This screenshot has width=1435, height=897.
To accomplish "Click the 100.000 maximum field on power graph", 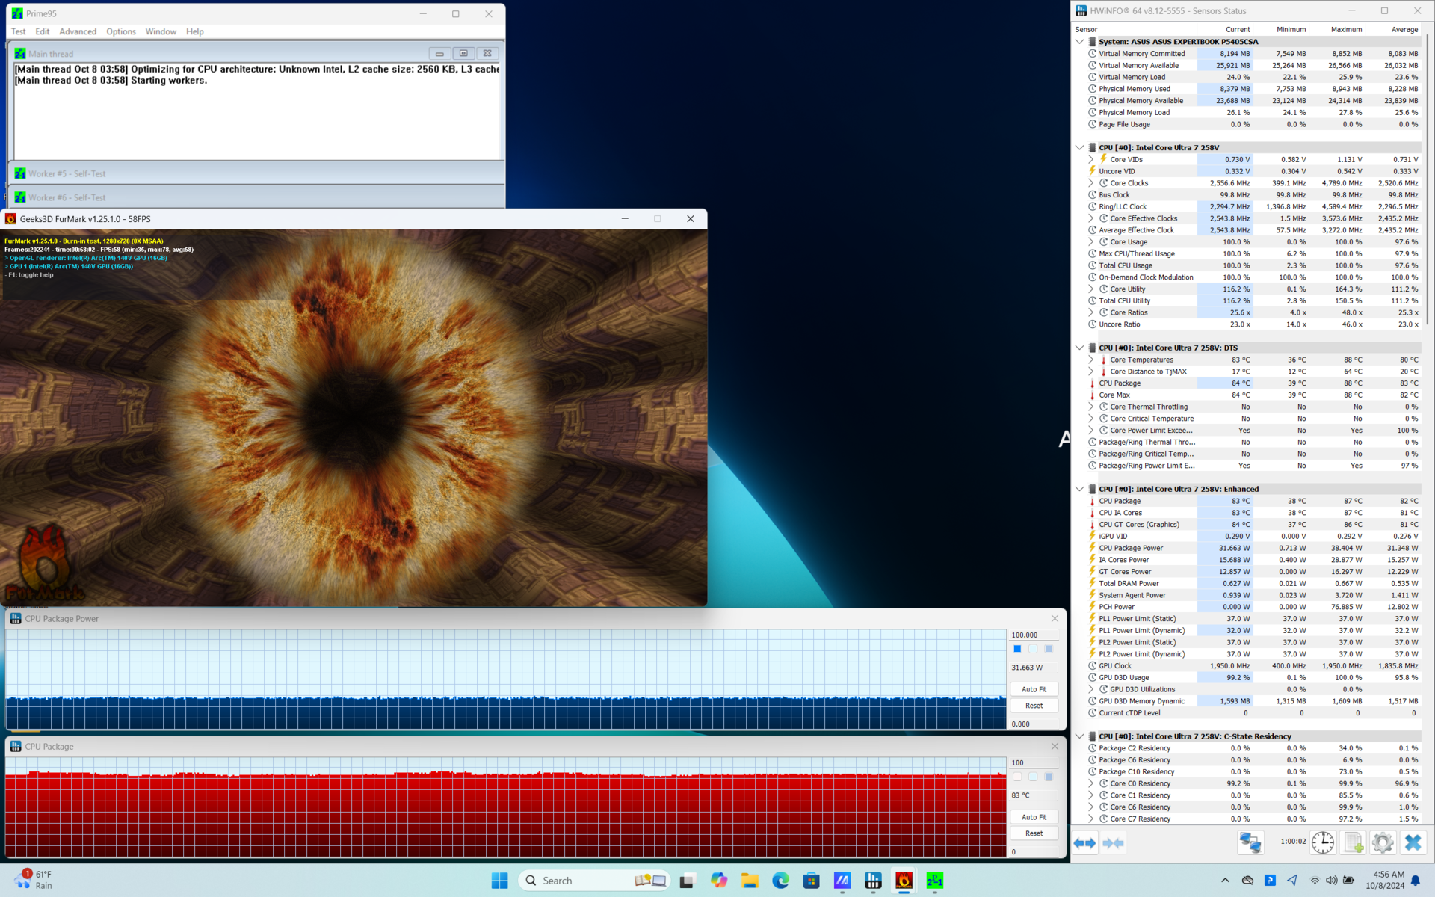I will (1034, 635).
